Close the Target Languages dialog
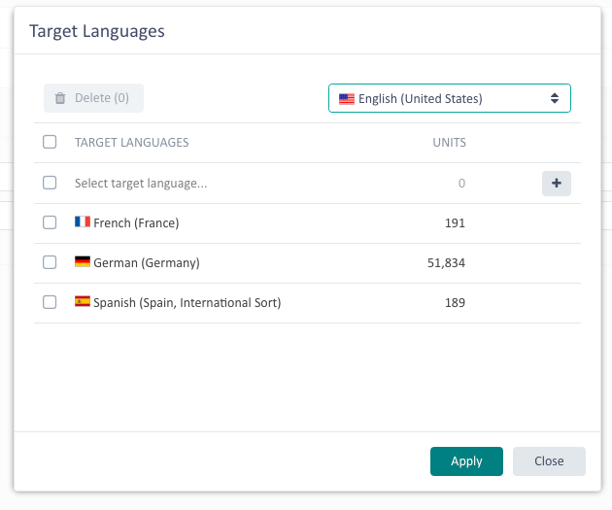Viewport: 612px width, 510px height. pos(549,461)
